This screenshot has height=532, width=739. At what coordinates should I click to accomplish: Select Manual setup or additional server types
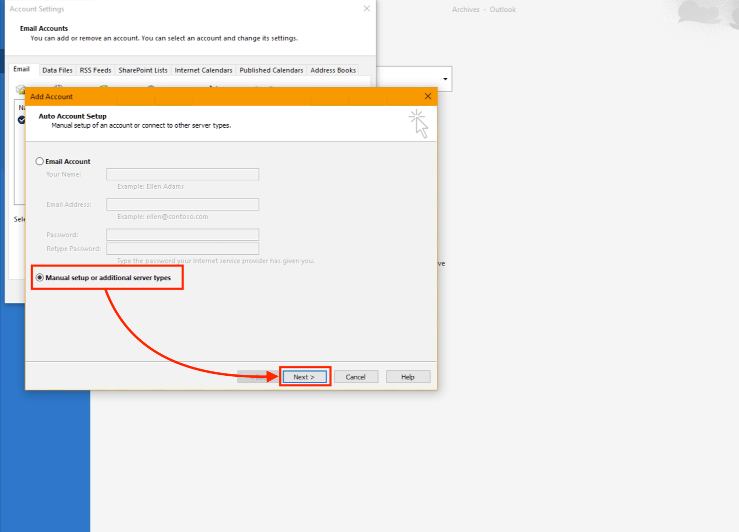coord(40,278)
